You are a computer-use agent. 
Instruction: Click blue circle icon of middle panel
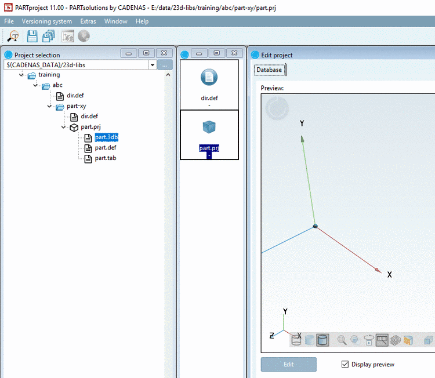(184, 55)
